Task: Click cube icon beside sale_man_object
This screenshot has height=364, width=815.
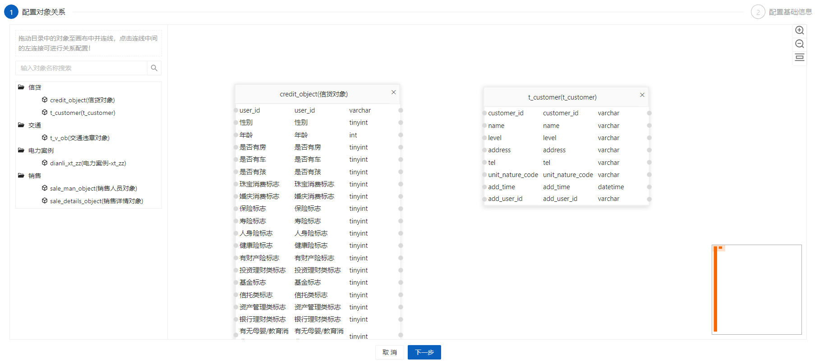Action: pos(45,188)
